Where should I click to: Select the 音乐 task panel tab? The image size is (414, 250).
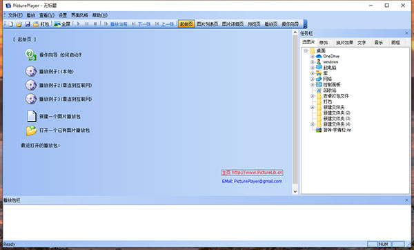pos(378,43)
